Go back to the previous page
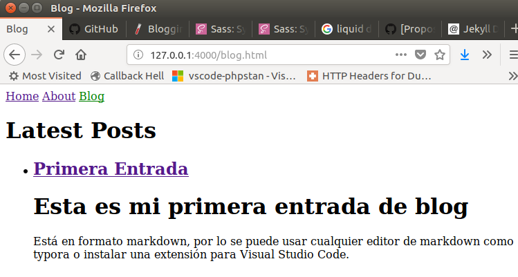This screenshot has height=277, width=518. tap(15, 55)
